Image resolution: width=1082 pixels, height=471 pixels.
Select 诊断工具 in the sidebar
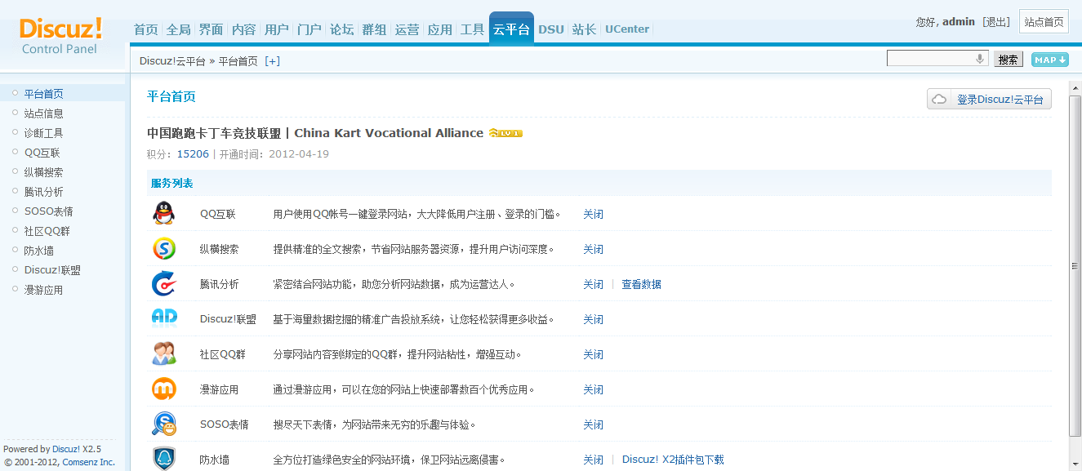click(x=43, y=133)
